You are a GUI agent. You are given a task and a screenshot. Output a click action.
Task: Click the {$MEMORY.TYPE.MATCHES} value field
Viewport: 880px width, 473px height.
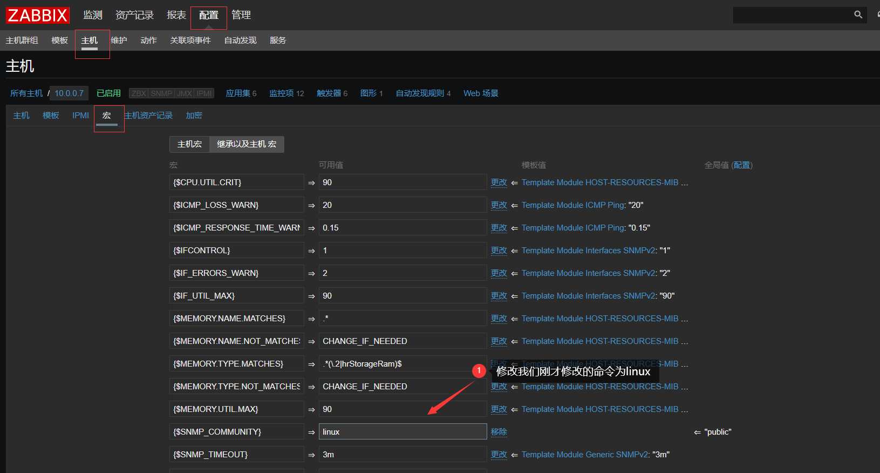(x=403, y=364)
